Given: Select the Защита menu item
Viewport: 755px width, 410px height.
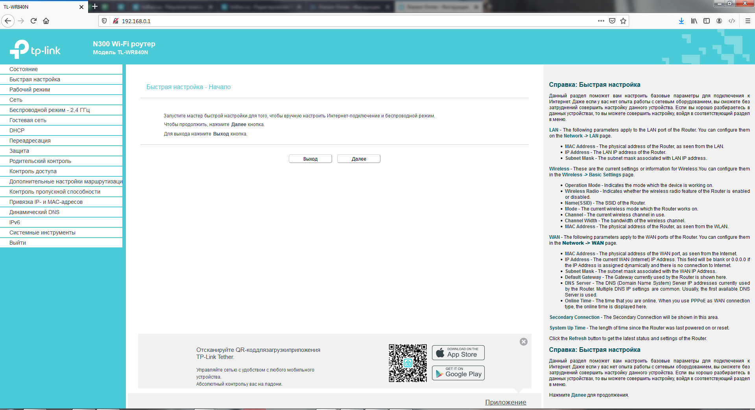Looking at the screenshot, I should [x=61, y=151].
